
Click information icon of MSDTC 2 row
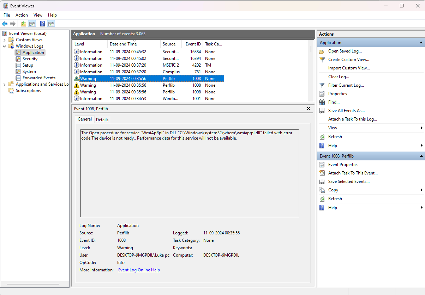pyautogui.click(x=76, y=65)
